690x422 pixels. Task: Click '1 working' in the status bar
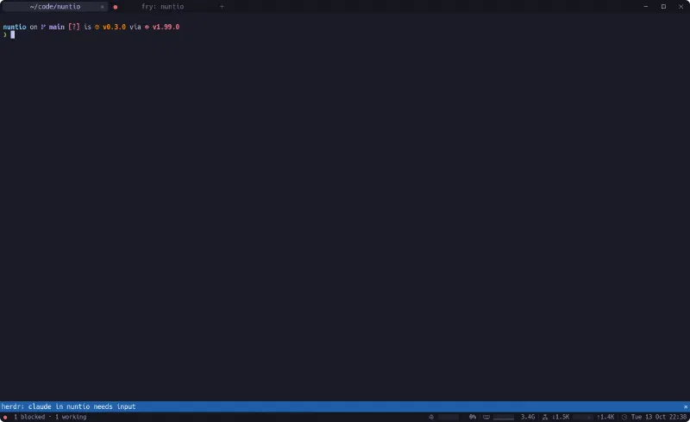71,417
